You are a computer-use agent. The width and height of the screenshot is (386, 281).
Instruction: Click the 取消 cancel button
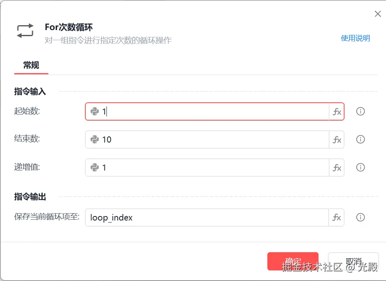[353, 261]
